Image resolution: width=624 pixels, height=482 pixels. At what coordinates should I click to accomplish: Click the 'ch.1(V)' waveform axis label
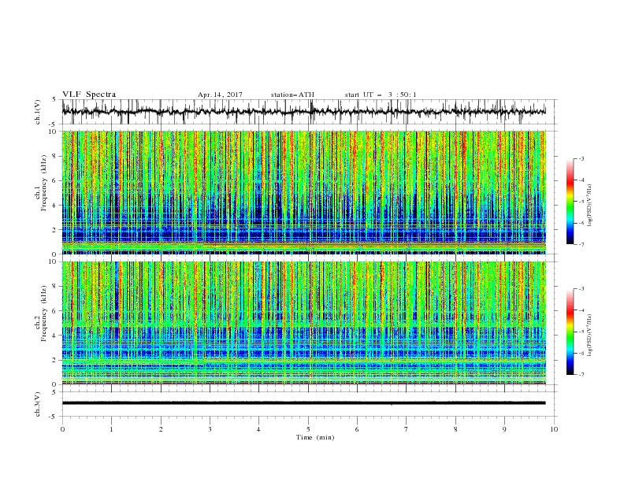point(38,112)
